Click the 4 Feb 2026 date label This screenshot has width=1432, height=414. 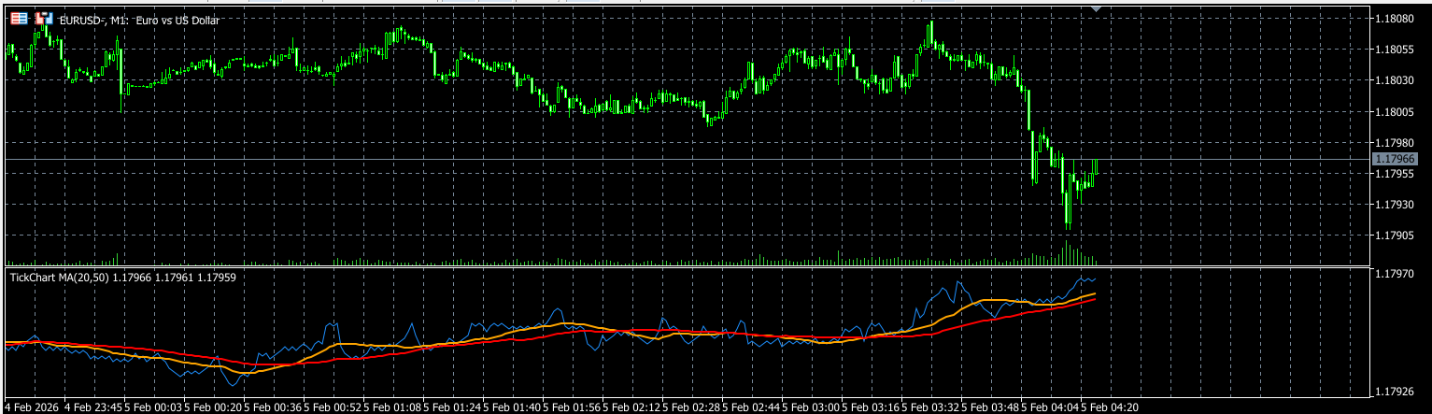point(33,407)
